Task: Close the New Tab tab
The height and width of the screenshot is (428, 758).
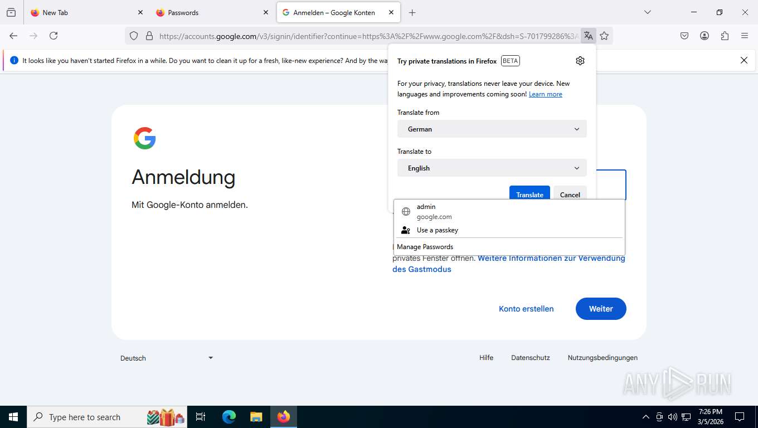Action: [x=140, y=12]
